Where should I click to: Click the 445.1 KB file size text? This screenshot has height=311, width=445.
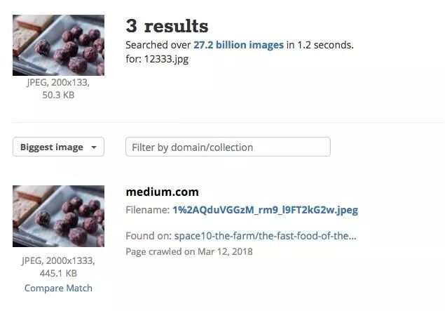pyautogui.click(x=58, y=273)
